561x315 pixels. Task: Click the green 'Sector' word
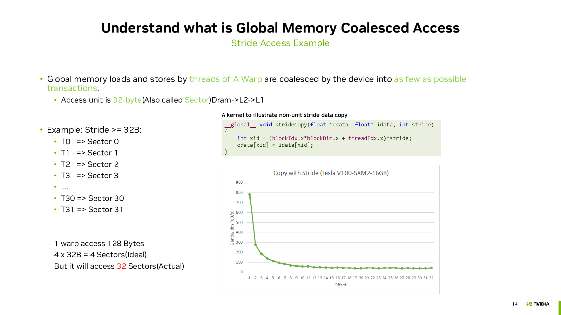[x=197, y=100]
